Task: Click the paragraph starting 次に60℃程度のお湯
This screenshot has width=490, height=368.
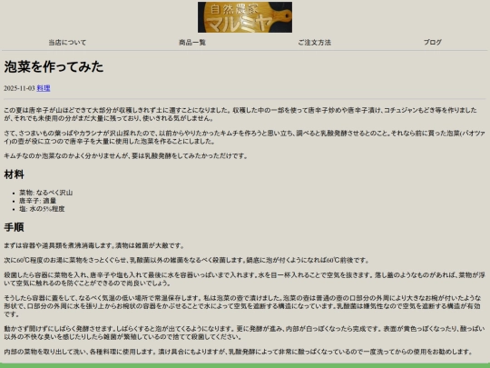Action: pyautogui.click(x=187, y=261)
